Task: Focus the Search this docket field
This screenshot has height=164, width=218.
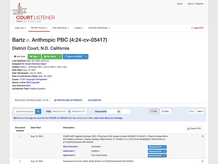Action: [25, 111]
